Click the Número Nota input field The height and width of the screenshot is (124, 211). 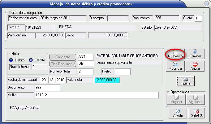pos(85,72)
